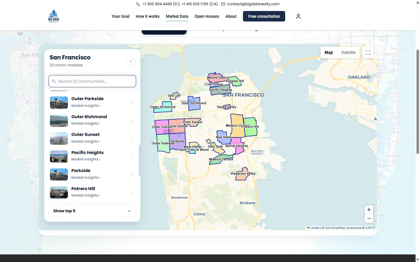The image size is (420, 262).
Task: Zoom in on the map
Action: pyautogui.click(x=369, y=210)
